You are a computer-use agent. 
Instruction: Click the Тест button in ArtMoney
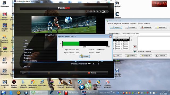(x=117, y=56)
